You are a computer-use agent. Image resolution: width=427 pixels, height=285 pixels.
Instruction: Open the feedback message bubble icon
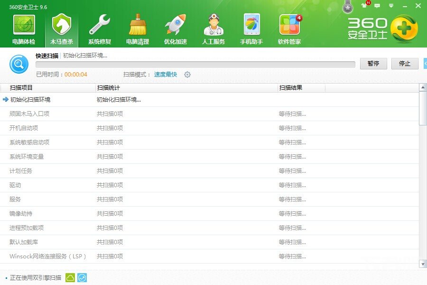pyautogui.click(x=377, y=6)
